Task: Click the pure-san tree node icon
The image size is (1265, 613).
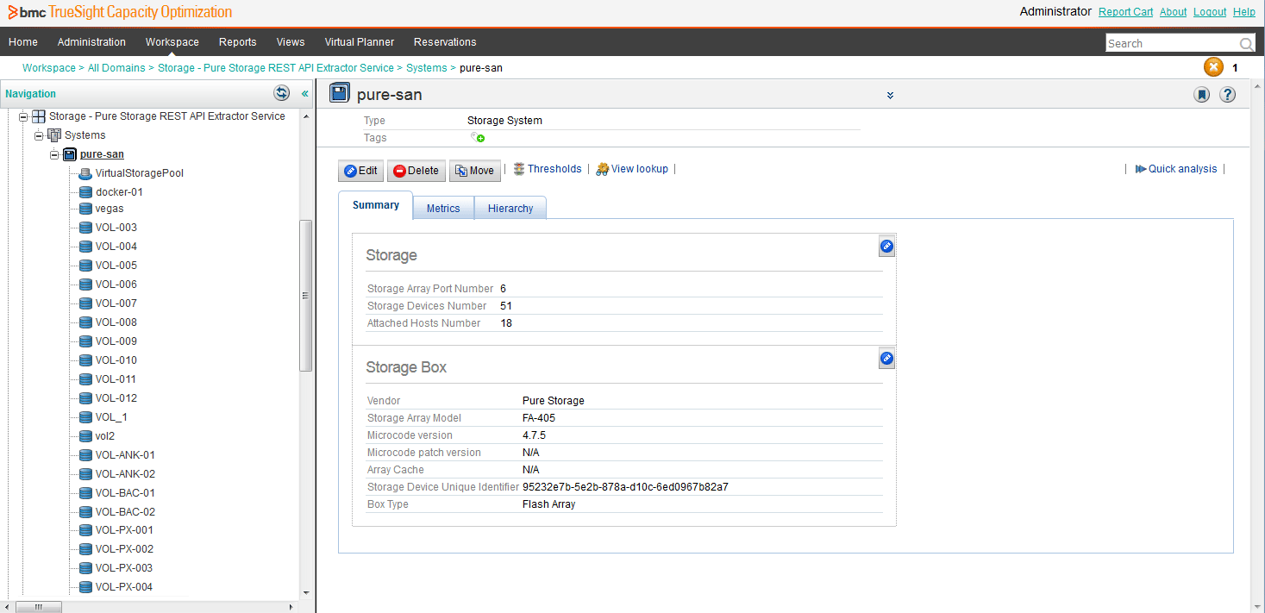Action: tap(70, 154)
